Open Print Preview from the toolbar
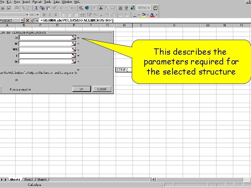Screen dimensions: 251x188 click(23, 8)
